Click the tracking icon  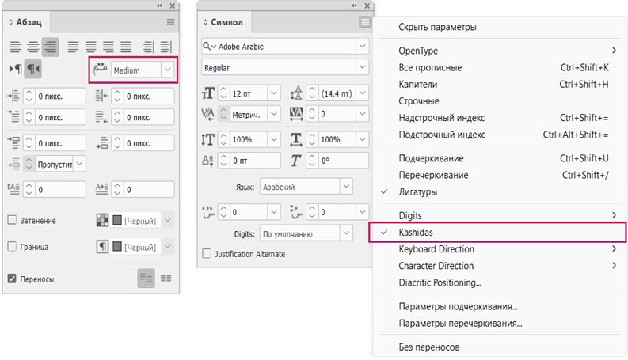click(296, 115)
